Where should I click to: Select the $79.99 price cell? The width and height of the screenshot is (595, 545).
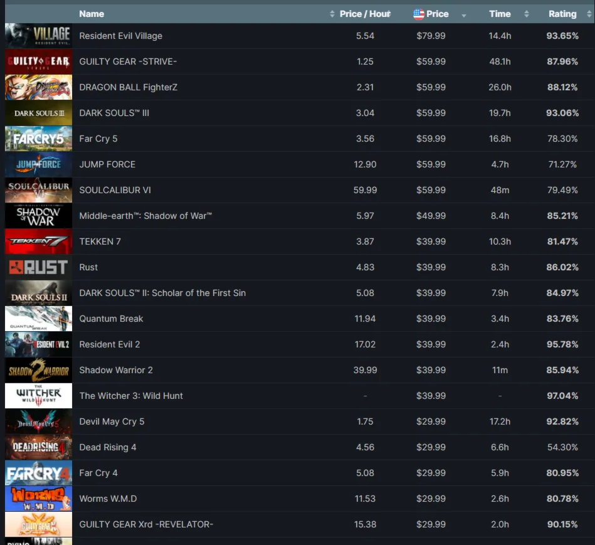click(431, 36)
